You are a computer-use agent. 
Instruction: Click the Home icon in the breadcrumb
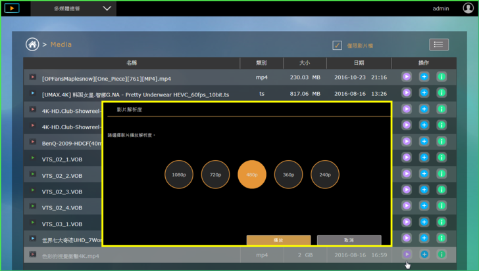pyautogui.click(x=32, y=45)
